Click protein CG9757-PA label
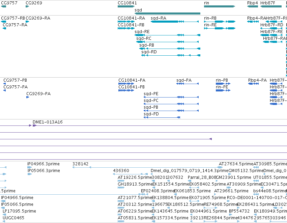 16,87
